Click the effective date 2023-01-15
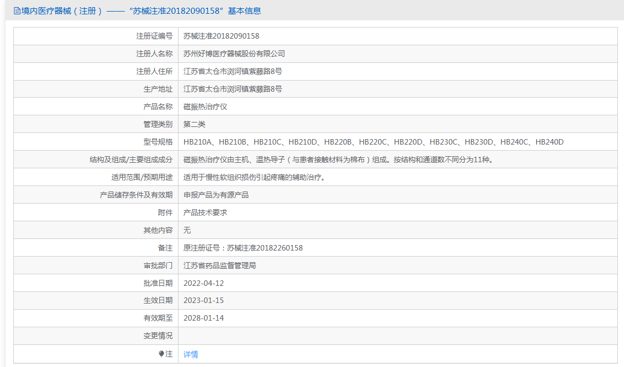This screenshot has height=367, width=624. (203, 300)
